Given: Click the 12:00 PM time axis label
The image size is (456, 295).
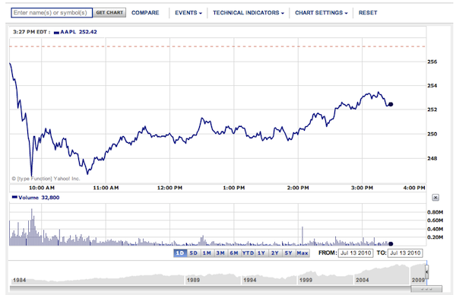Looking at the screenshot, I should (x=169, y=188).
